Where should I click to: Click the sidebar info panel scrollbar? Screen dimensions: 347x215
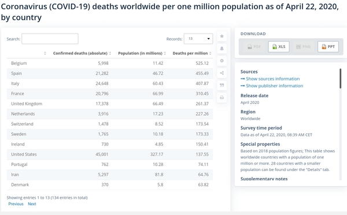(341, 79)
